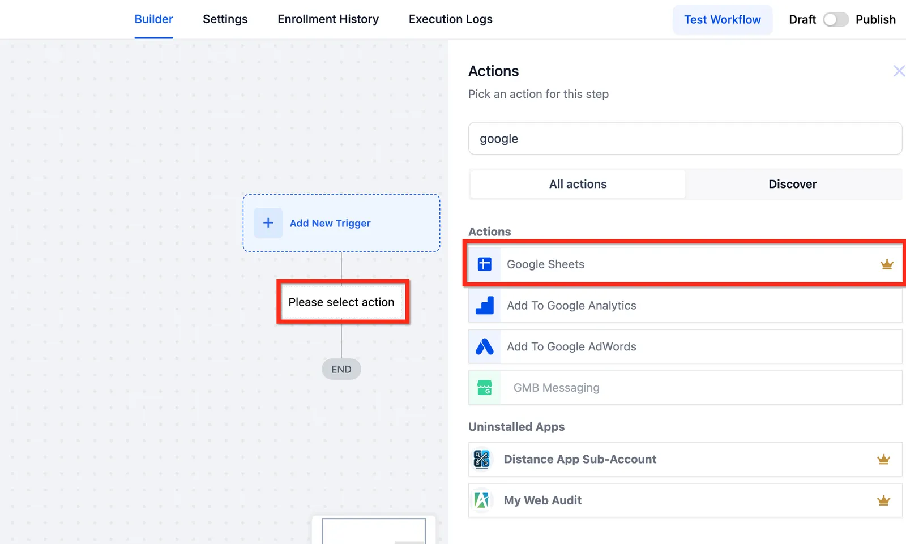Image resolution: width=906 pixels, height=544 pixels.
Task: Click the My Web Audit logo icon
Action: (482, 500)
